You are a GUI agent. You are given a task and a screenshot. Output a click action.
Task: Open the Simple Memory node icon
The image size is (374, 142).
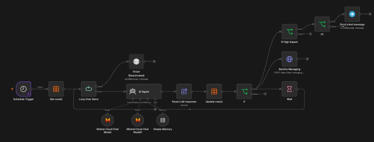[163, 120]
